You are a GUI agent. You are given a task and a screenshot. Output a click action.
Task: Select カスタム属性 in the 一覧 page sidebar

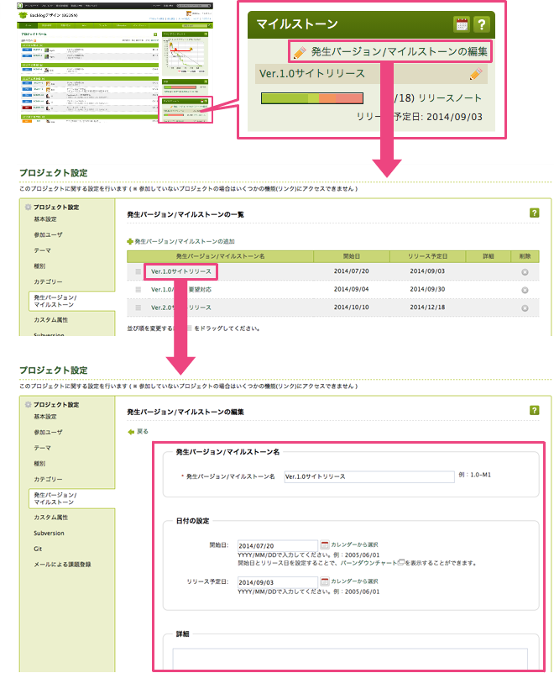[x=50, y=320]
